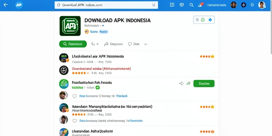The width and height of the screenshot is (272, 136).
Task: Click the hat-wearing user avatar
Action: click(x=63, y=95)
